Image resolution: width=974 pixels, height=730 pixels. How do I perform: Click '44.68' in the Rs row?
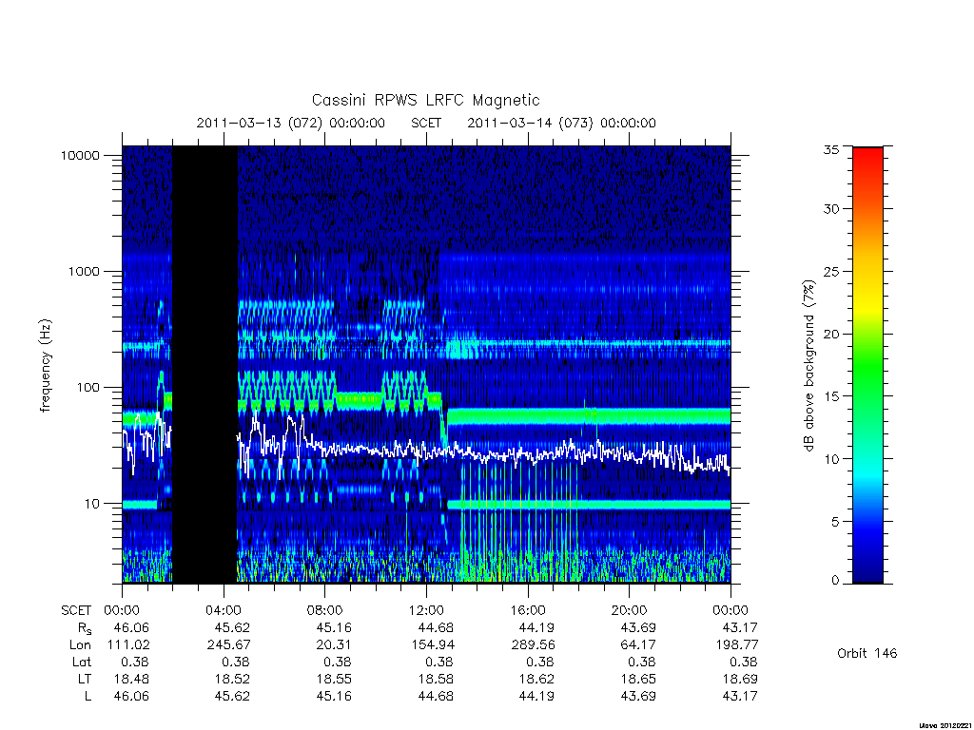coord(436,628)
